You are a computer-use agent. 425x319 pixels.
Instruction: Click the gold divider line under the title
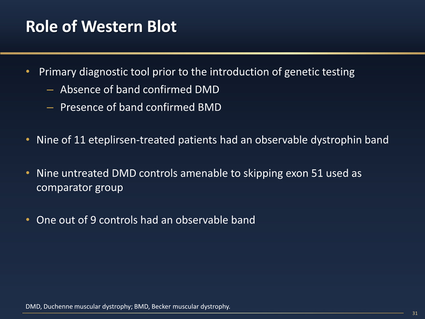(x=212, y=53)
